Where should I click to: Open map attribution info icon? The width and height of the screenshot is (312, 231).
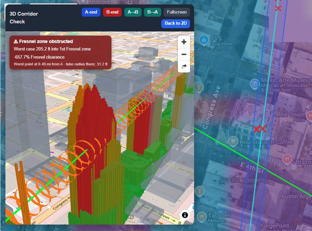coord(185,215)
